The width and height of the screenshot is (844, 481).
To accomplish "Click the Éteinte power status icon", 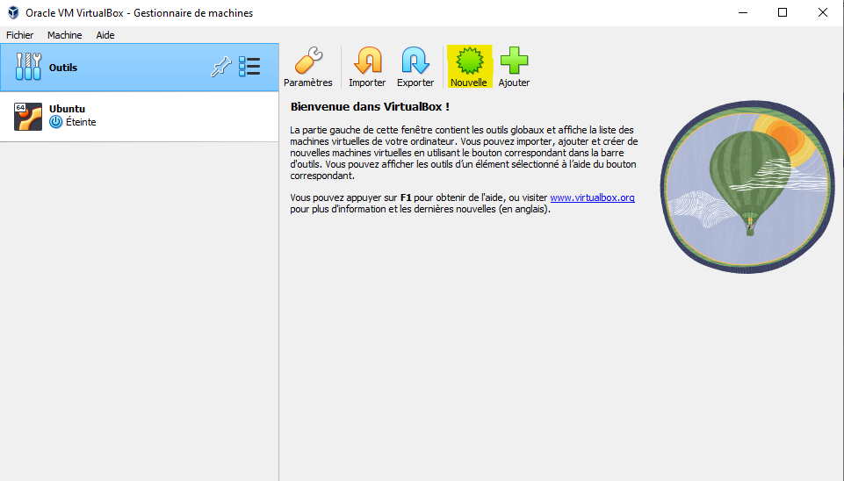I will (56, 123).
